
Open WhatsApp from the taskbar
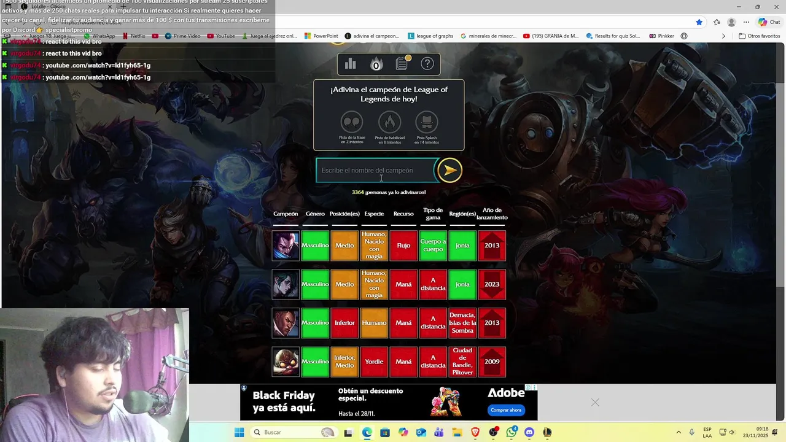512,432
